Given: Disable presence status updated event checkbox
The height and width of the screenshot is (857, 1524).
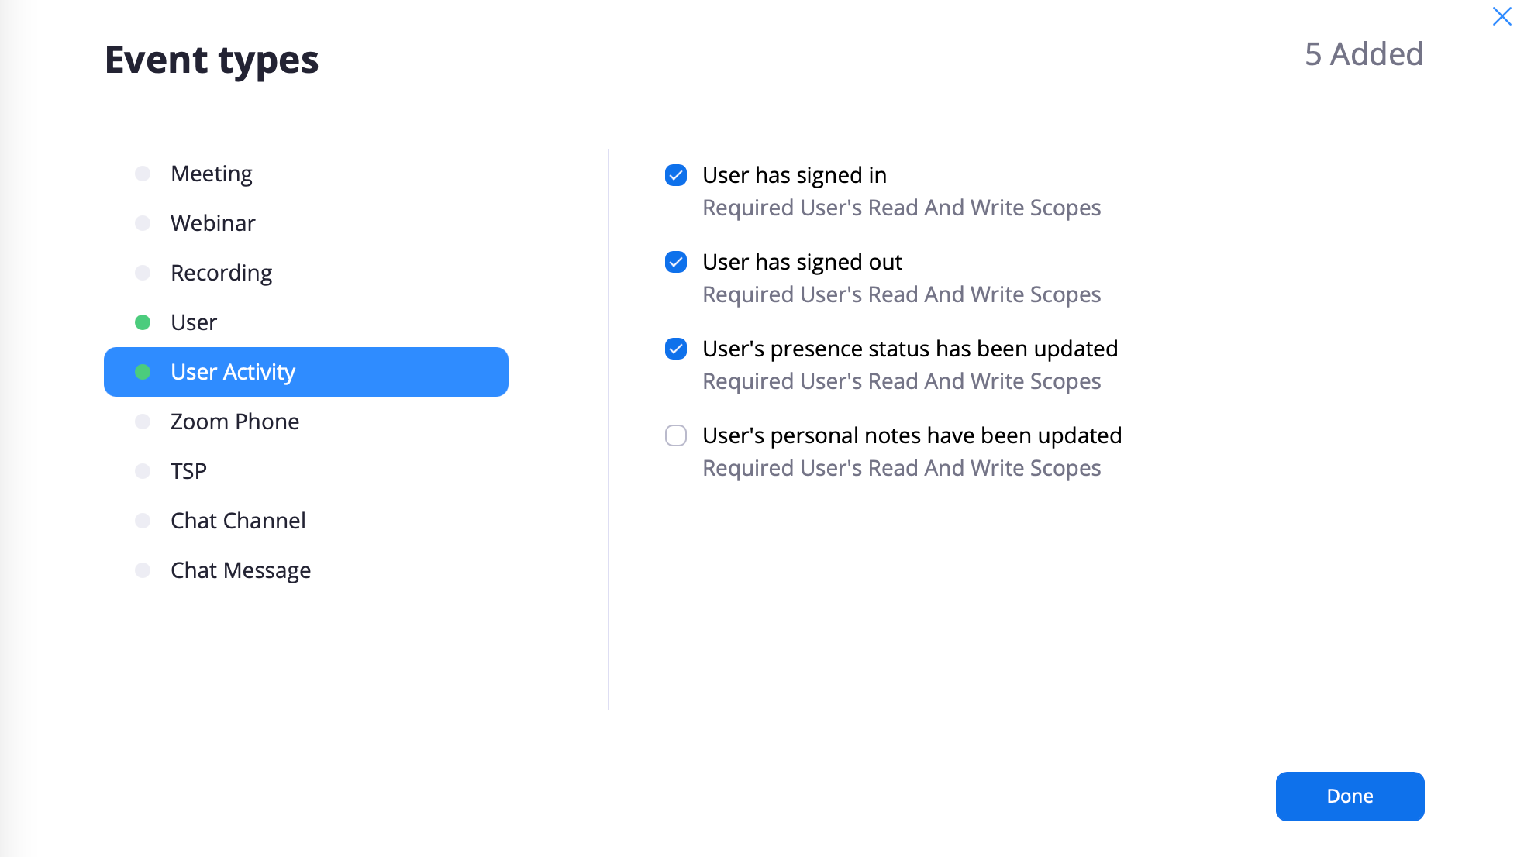Looking at the screenshot, I should 676,349.
